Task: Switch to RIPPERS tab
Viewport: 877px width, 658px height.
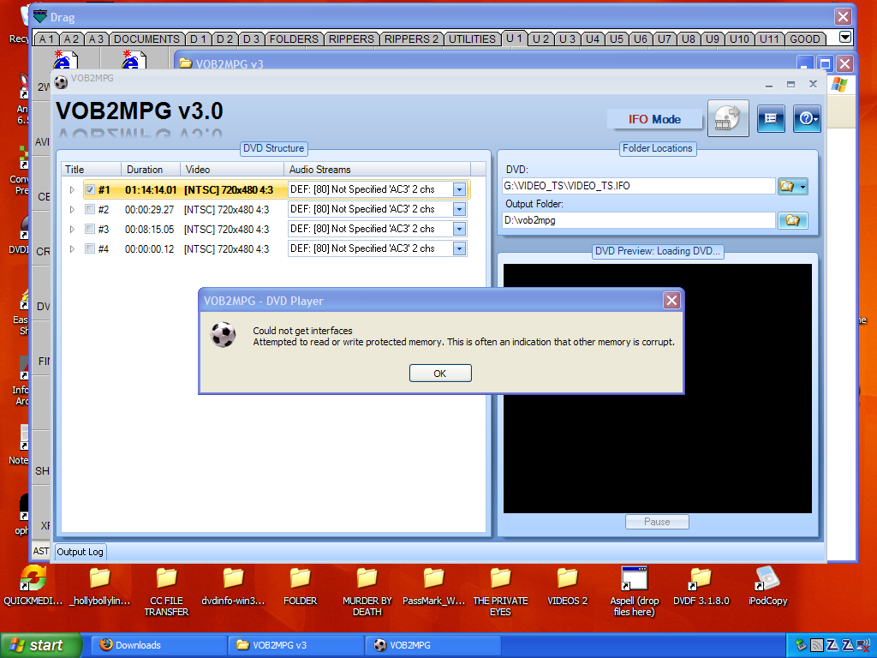Action: pos(351,39)
